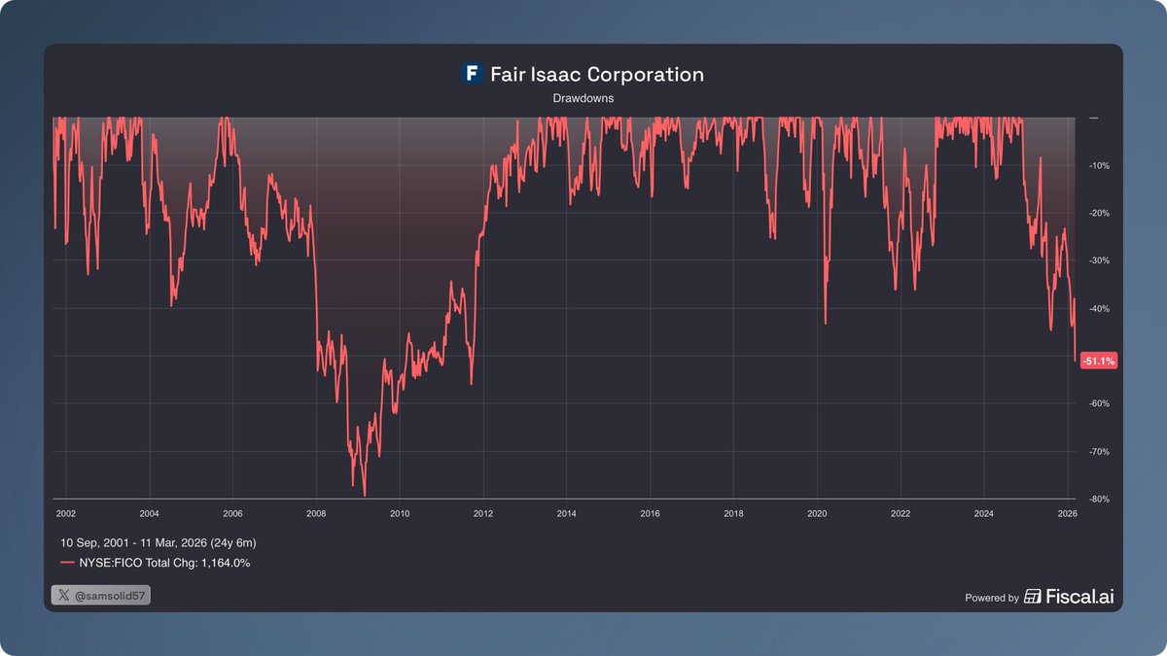The height and width of the screenshot is (656, 1167).
Task: Click the Powered by text
Action: tap(992, 598)
